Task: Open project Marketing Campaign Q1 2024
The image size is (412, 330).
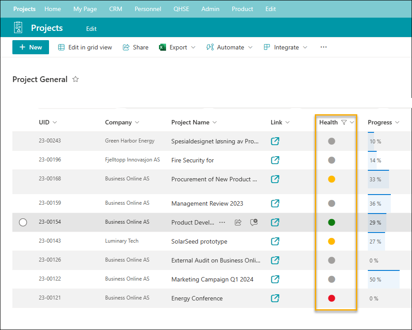Action: coord(212,279)
